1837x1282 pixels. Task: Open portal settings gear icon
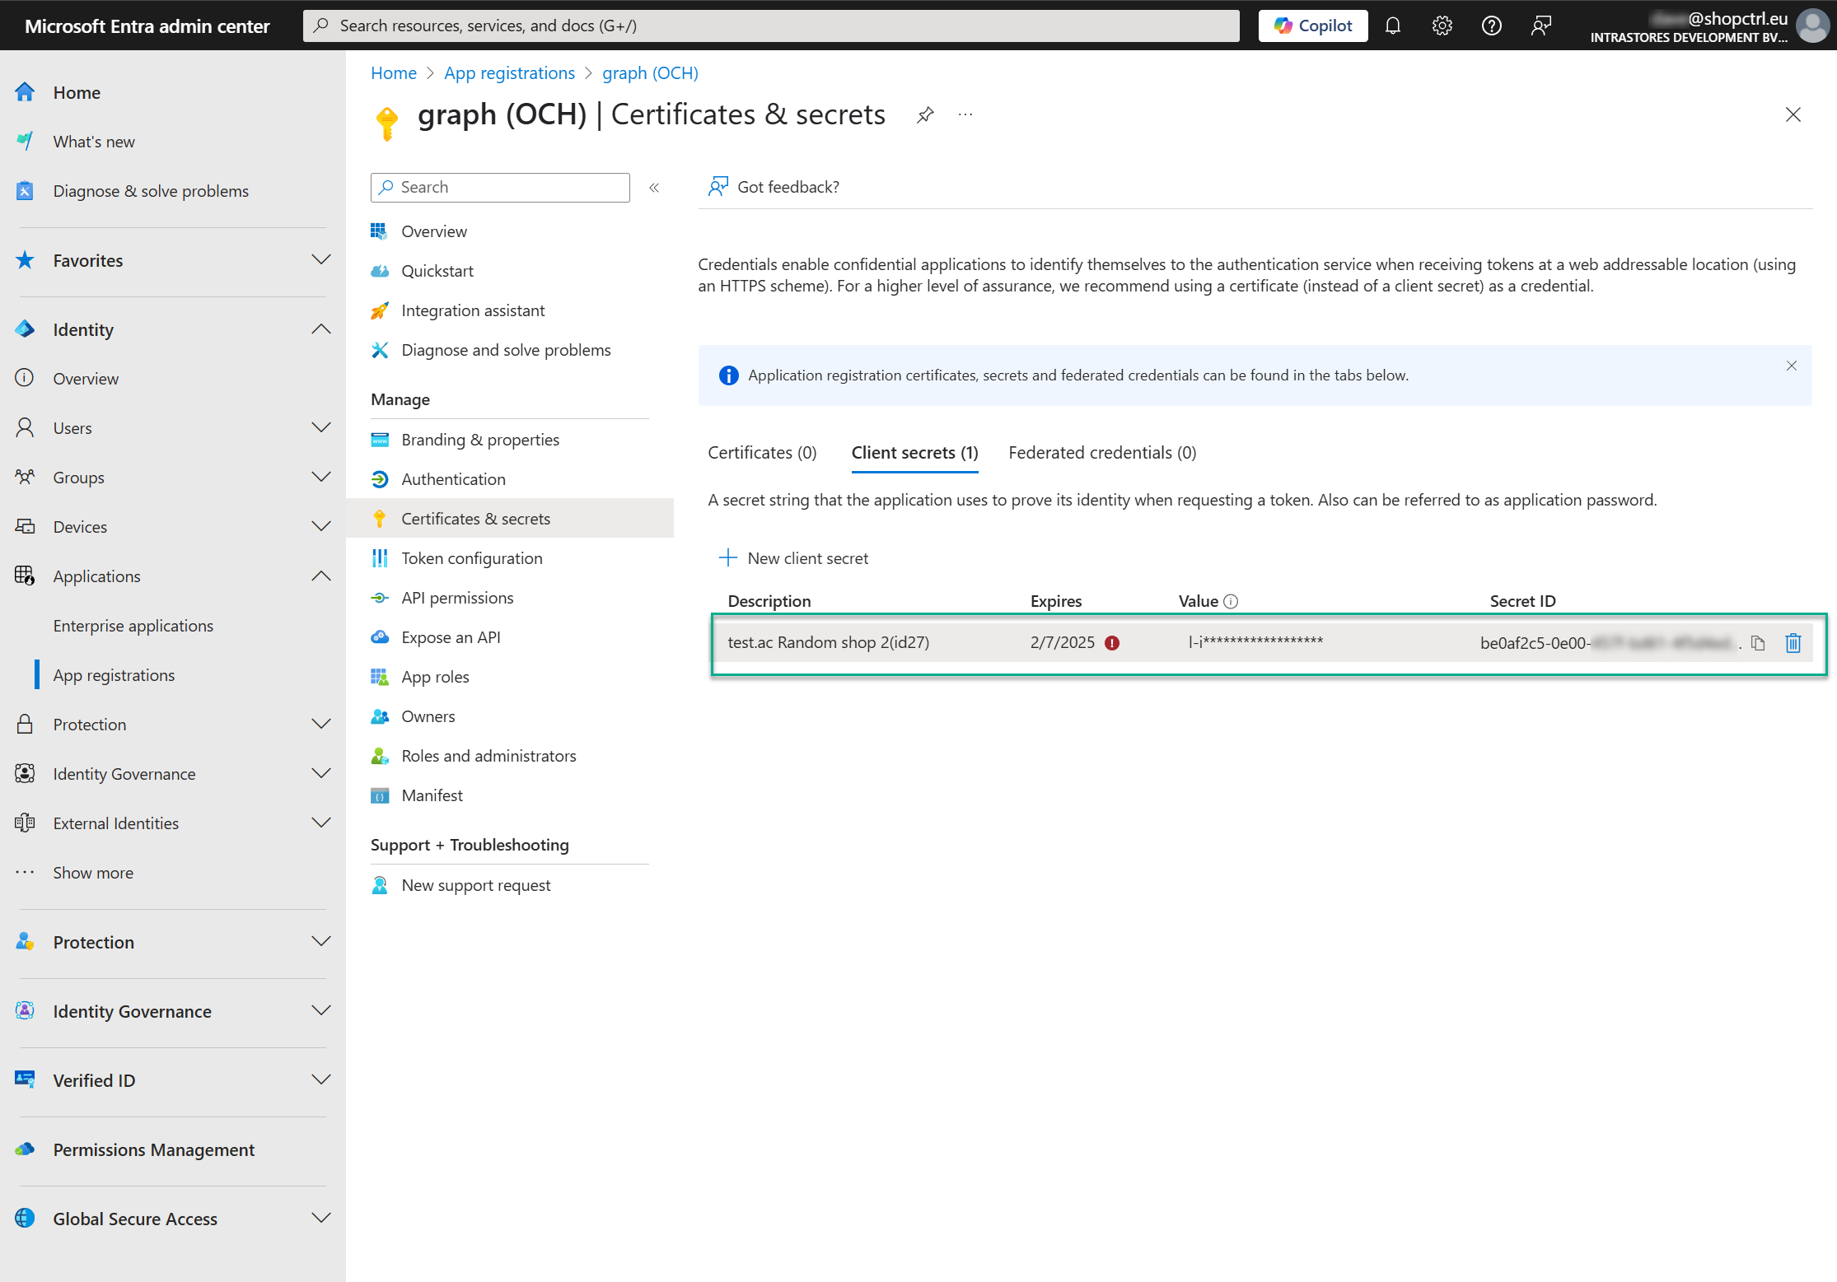tap(1442, 26)
